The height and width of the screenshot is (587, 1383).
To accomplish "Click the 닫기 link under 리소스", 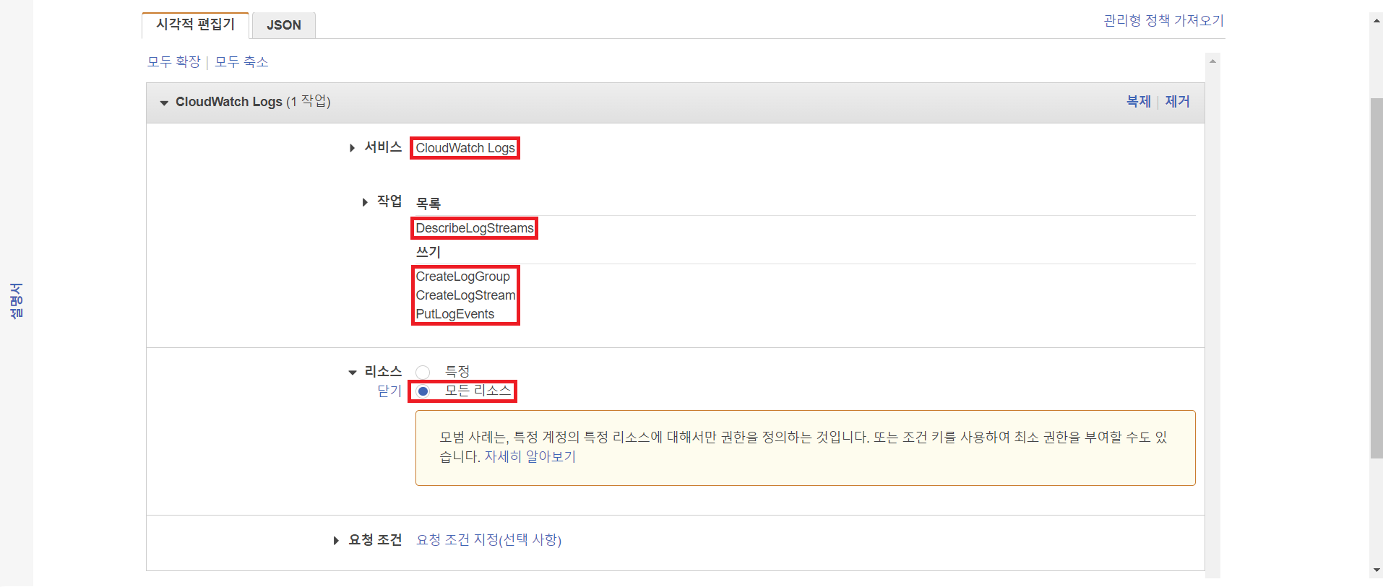I will (x=389, y=391).
